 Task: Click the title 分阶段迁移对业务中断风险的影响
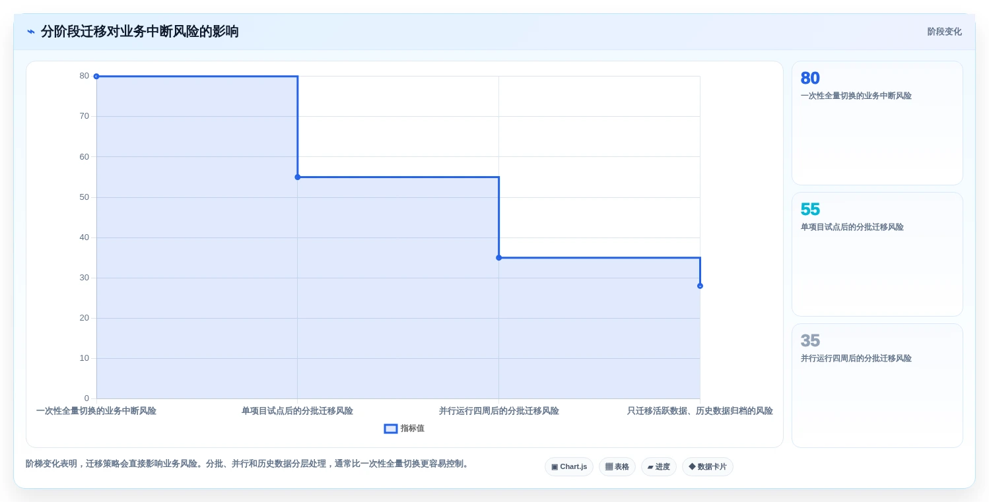[x=140, y=32]
